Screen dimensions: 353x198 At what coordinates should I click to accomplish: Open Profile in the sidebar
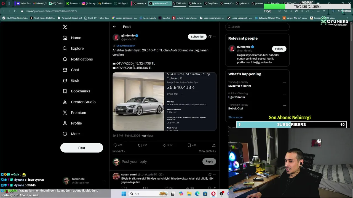[72, 123]
